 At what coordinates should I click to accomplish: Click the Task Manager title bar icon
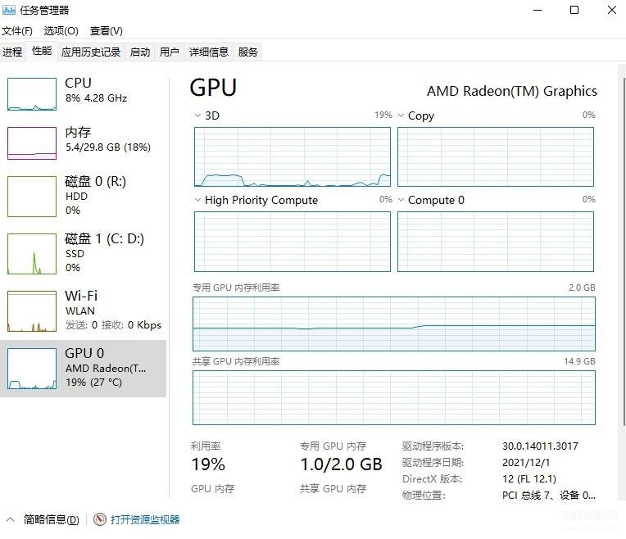tap(9, 10)
